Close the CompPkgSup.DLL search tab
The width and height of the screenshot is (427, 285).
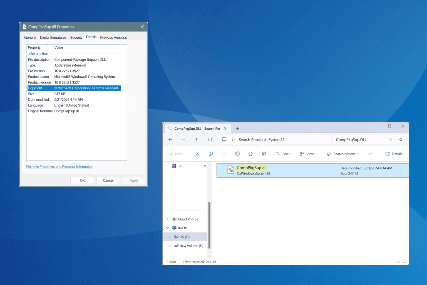point(225,129)
